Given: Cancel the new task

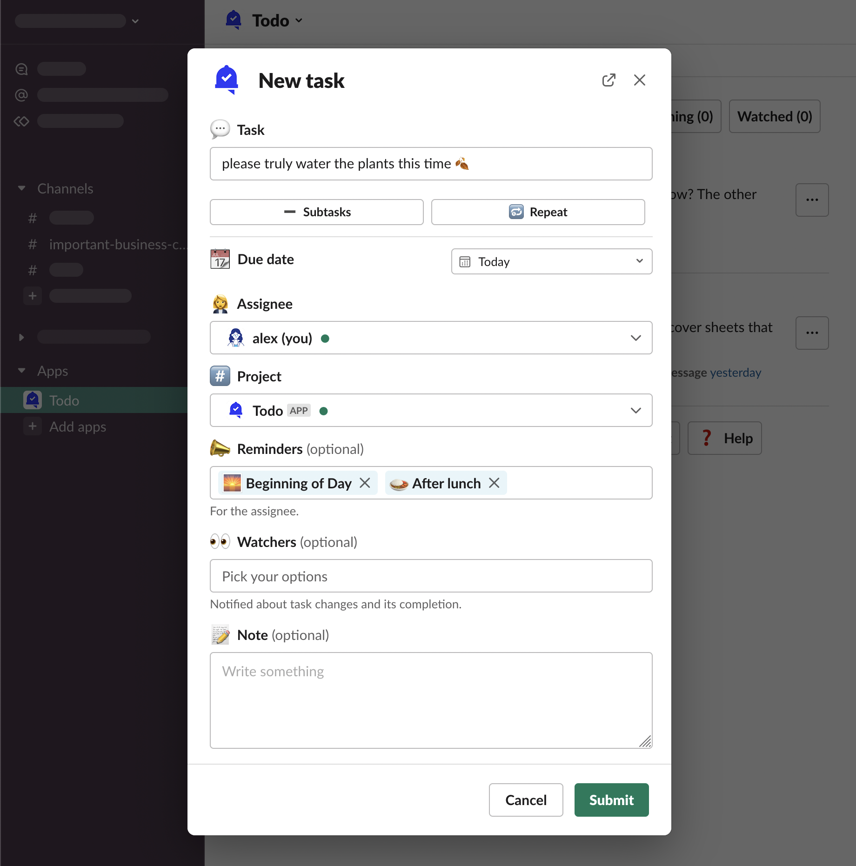Looking at the screenshot, I should [x=526, y=800].
